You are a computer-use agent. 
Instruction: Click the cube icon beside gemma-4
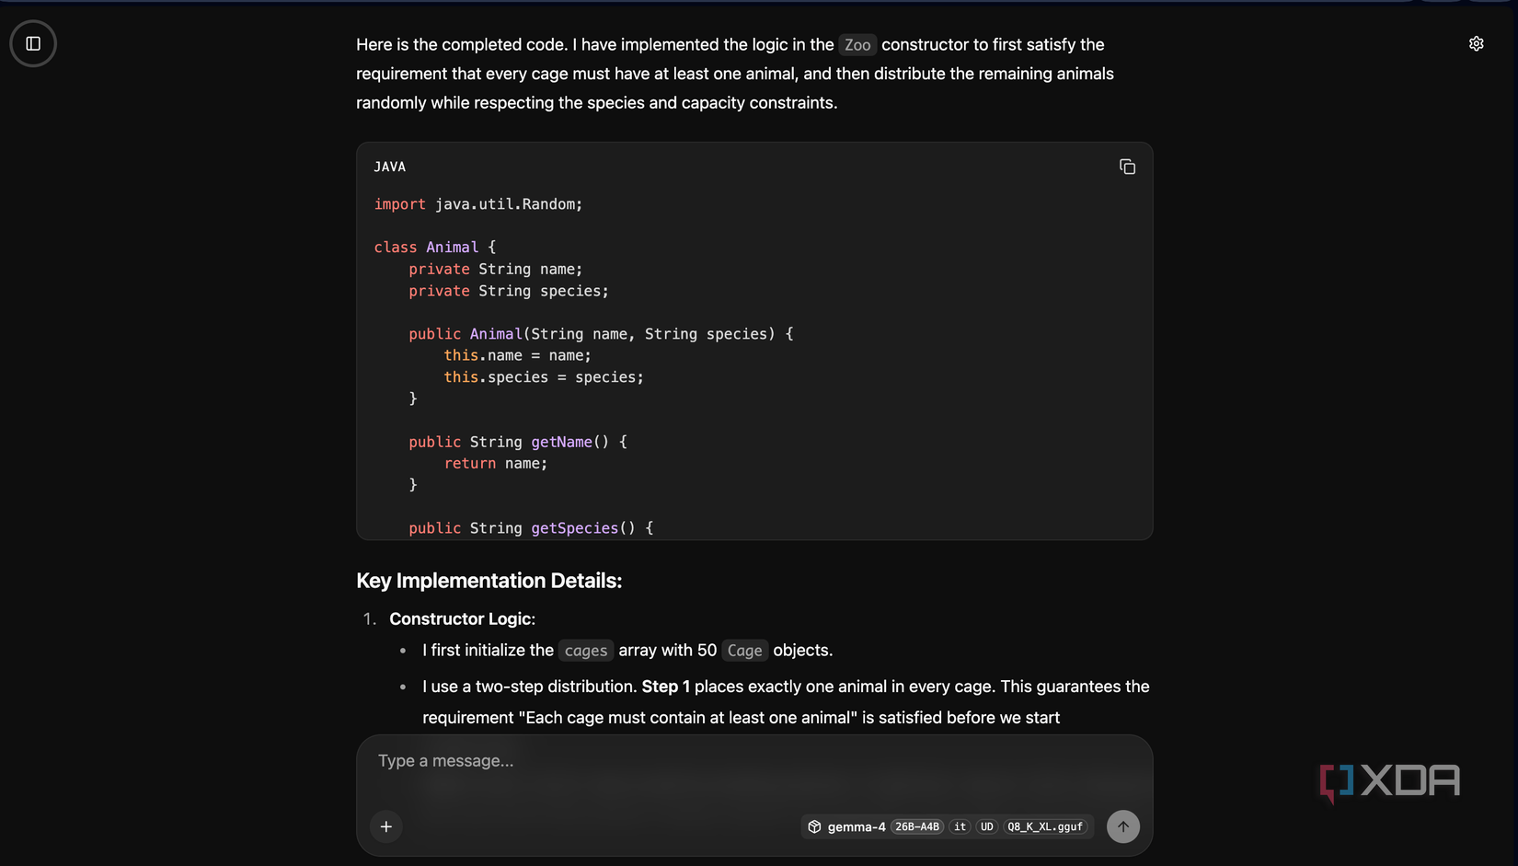pyautogui.click(x=815, y=826)
